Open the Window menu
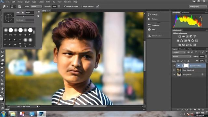 pos(68,2)
